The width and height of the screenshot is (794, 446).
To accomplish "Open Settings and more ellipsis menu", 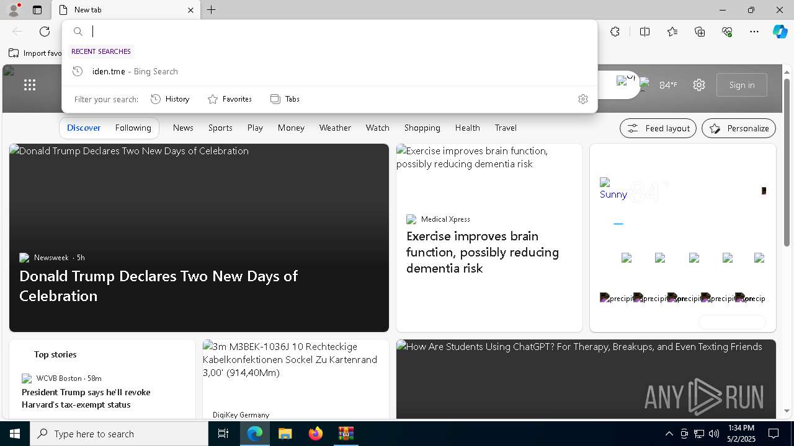I will pos(754,32).
